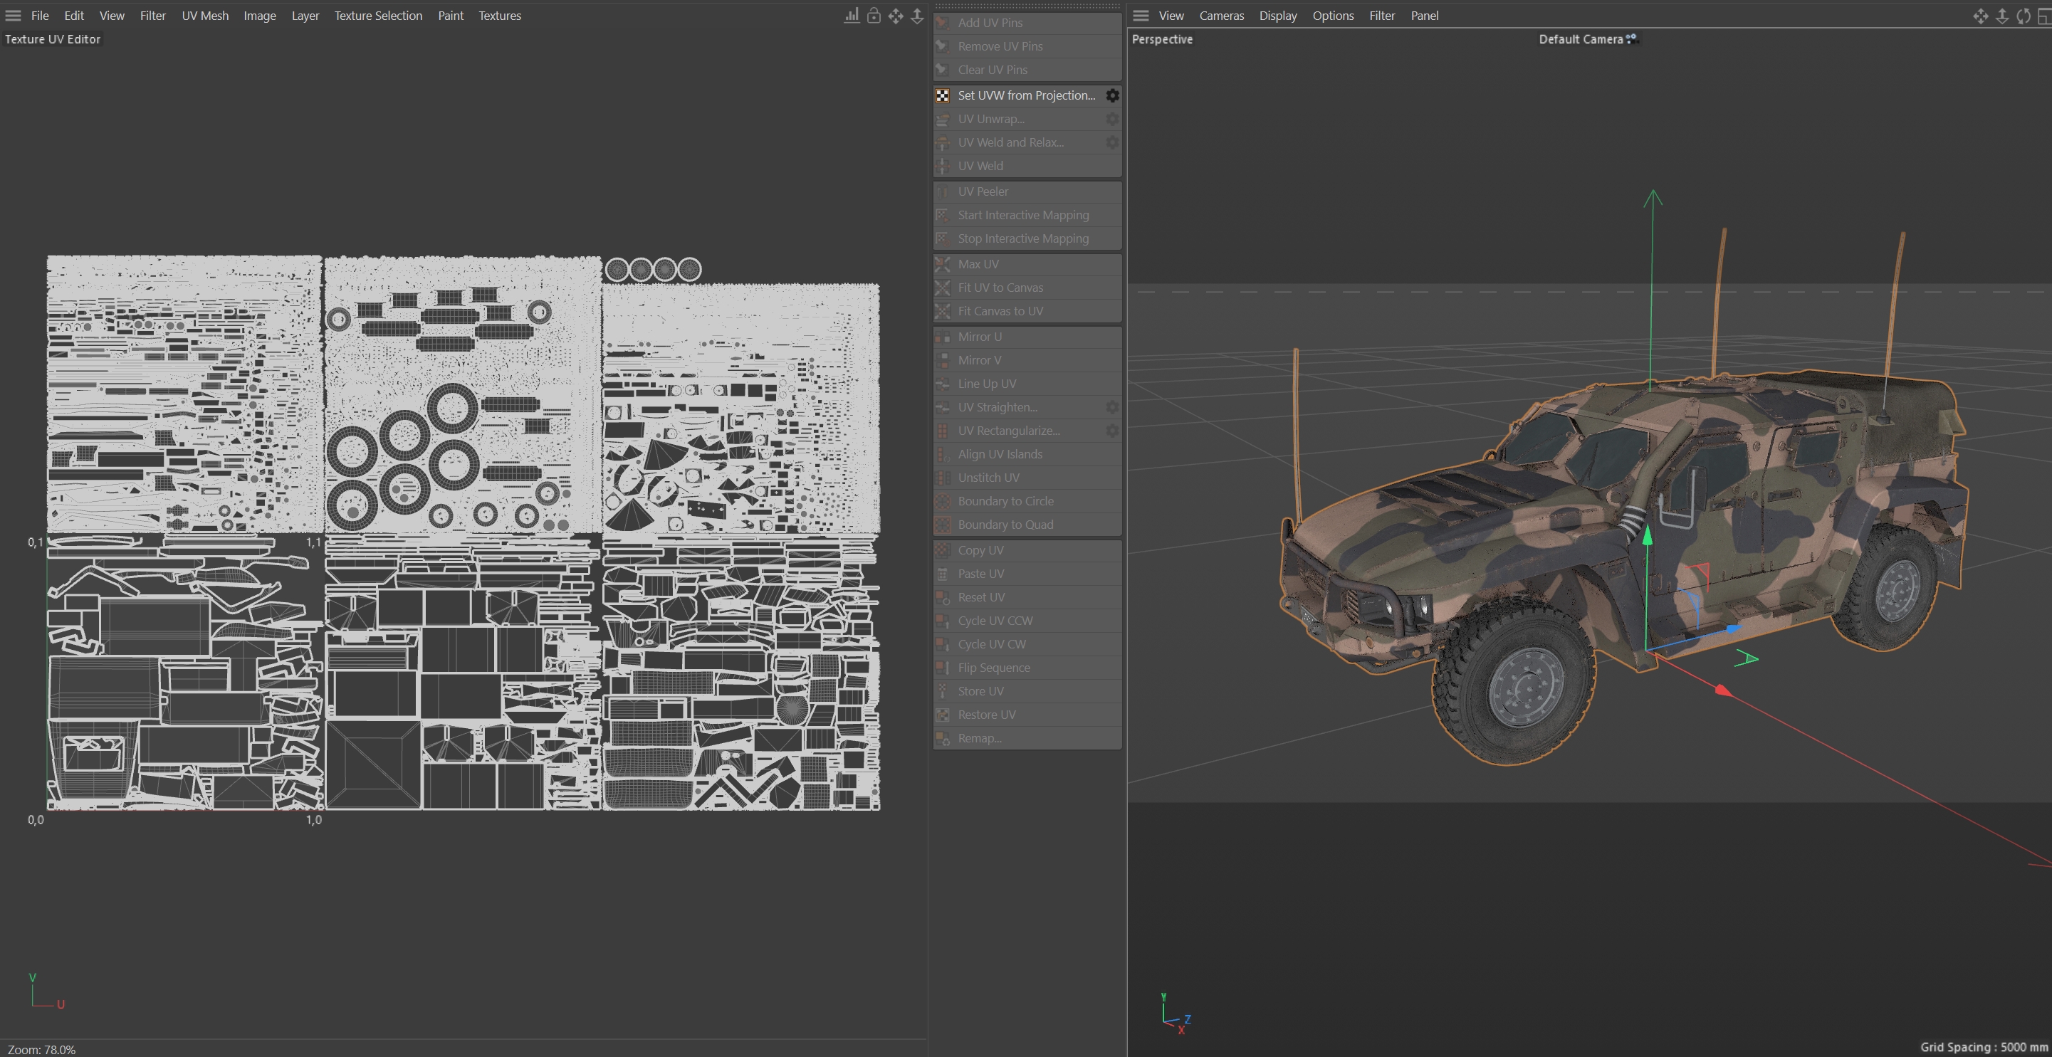Image resolution: width=2052 pixels, height=1057 pixels.
Task: Click the Fit UV to Canvas command
Action: (x=1000, y=288)
